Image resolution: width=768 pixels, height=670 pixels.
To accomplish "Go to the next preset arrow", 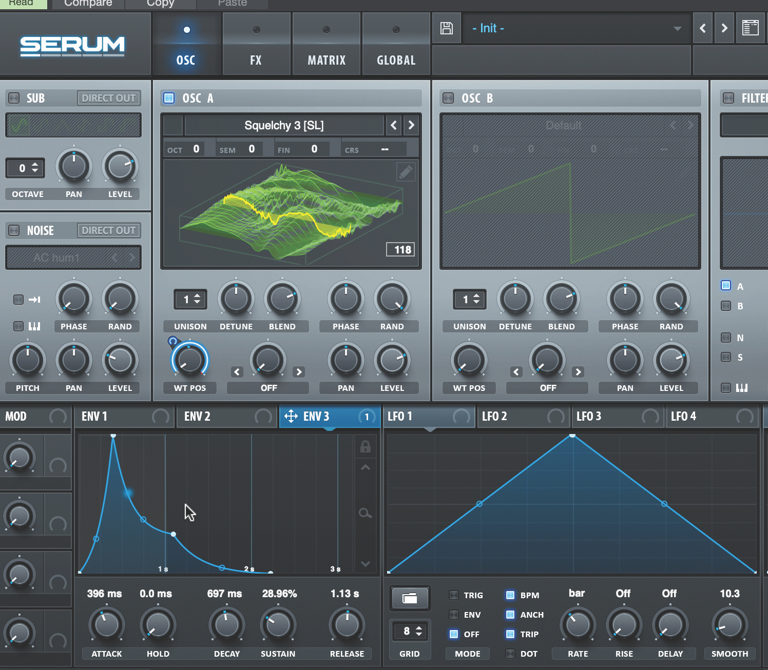I will click(x=724, y=28).
